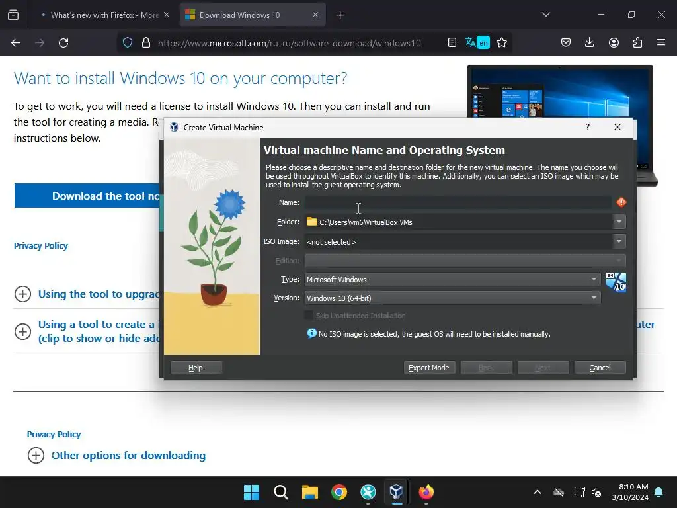677x508 pixels.
Task: Open the Extensions puzzle icon
Action: [x=637, y=42]
